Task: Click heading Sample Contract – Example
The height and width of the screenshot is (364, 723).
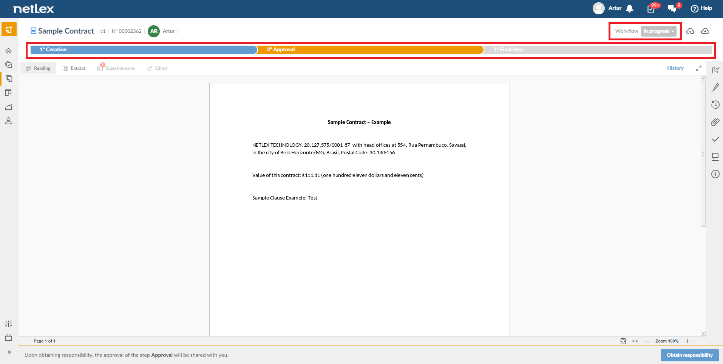Action: point(359,122)
